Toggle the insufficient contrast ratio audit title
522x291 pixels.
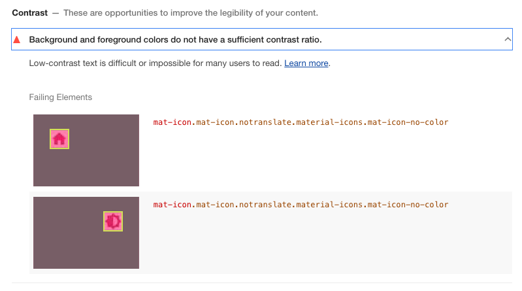(175, 40)
